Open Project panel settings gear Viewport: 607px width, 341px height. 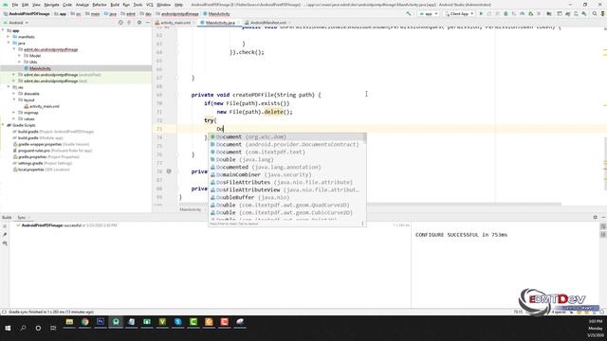(139, 23)
